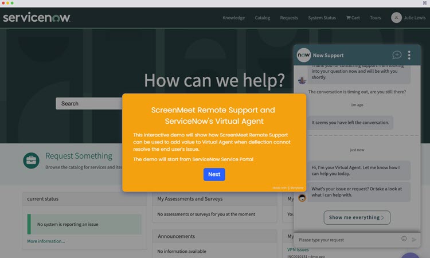Open the chat three-dot options menu
Viewport: 430px width, 258px height.
point(409,55)
